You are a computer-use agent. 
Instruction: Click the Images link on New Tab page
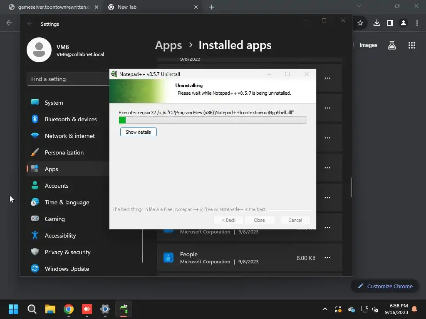369,45
